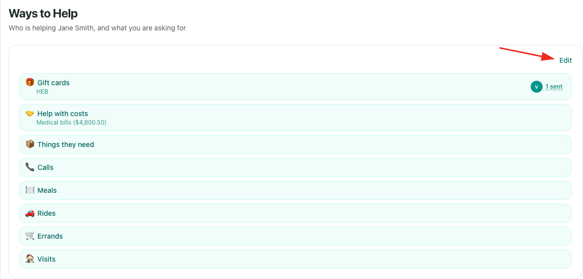Click the red car emoji icon
Image resolution: width=583 pixels, height=279 pixels.
pyautogui.click(x=30, y=213)
